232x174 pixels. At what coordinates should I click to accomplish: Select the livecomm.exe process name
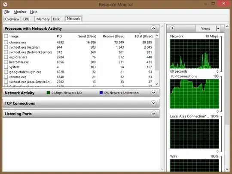tap(19, 62)
